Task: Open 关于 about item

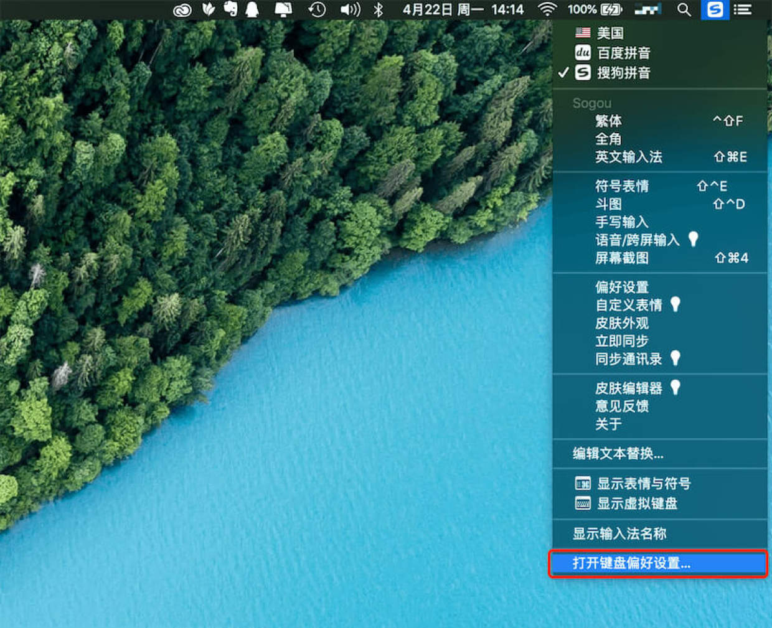Action: tap(660, 424)
